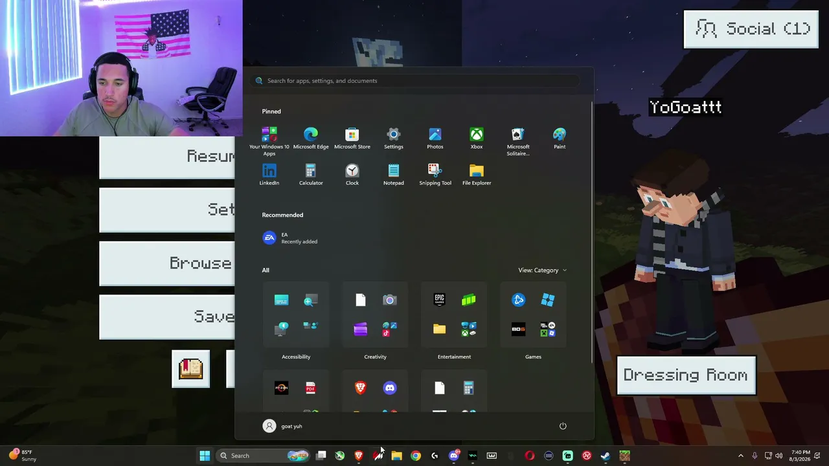
Task: Open the Creativity category label
Action: [375, 357]
